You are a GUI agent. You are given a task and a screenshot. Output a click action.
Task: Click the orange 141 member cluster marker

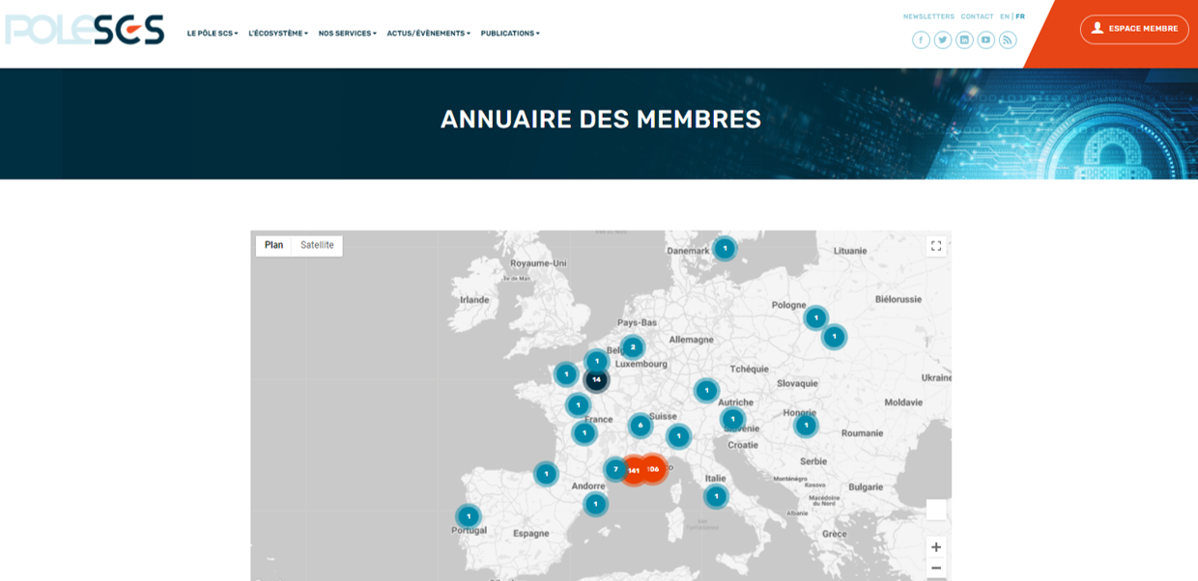pyautogui.click(x=635, y=470)
